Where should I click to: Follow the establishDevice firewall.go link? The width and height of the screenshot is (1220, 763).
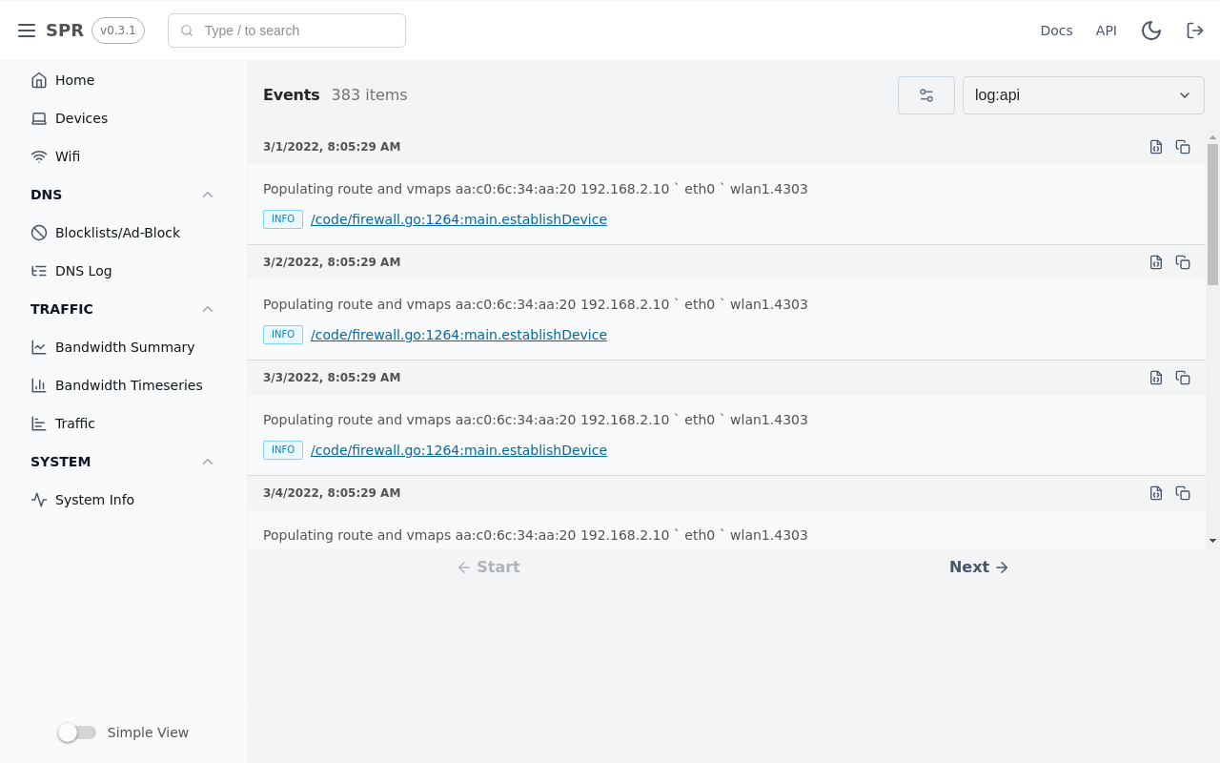coord(458,218)
